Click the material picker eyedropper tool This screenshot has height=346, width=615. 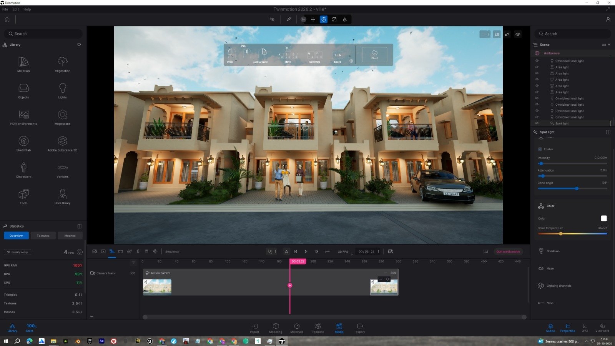click(288, 19)
